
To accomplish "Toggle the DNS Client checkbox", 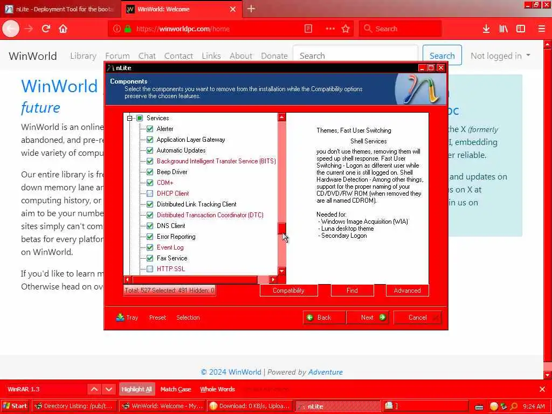I will coord(150,226).
